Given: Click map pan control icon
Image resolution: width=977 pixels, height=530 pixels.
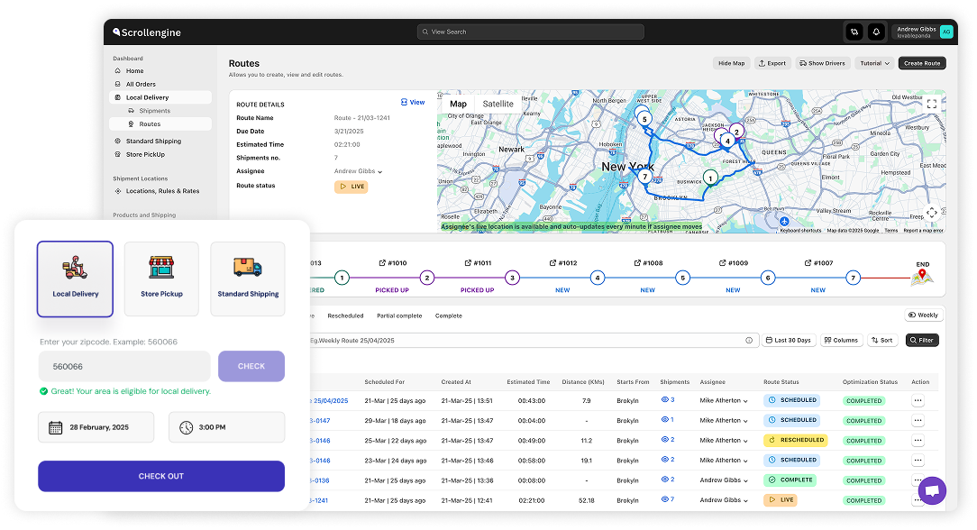Looking at the screenshot, I should 932,213.
